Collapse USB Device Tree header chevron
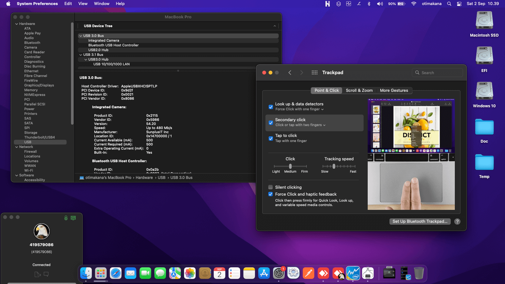The image size is (505, 284). 275,26
